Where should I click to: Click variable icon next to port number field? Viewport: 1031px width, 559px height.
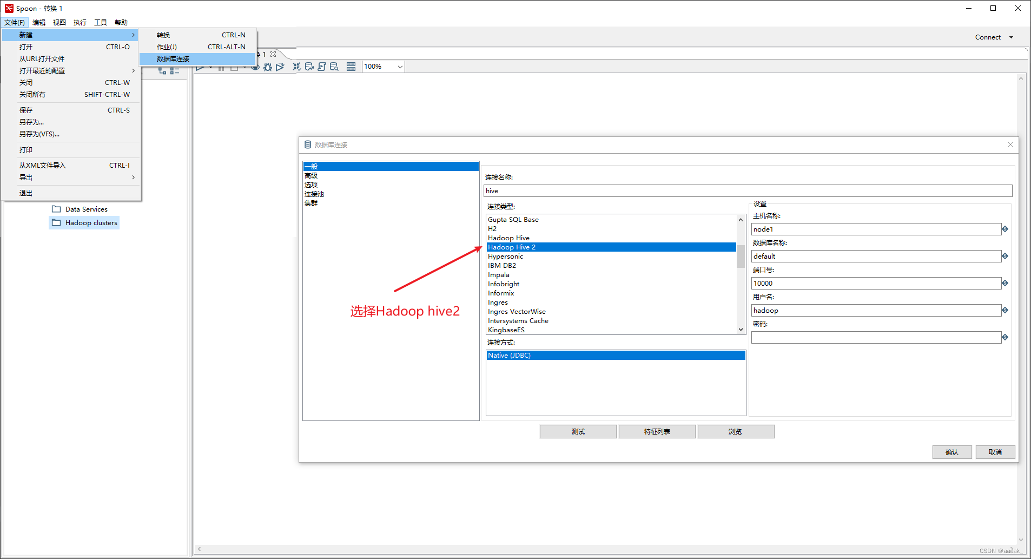[x=1005, y=283]
